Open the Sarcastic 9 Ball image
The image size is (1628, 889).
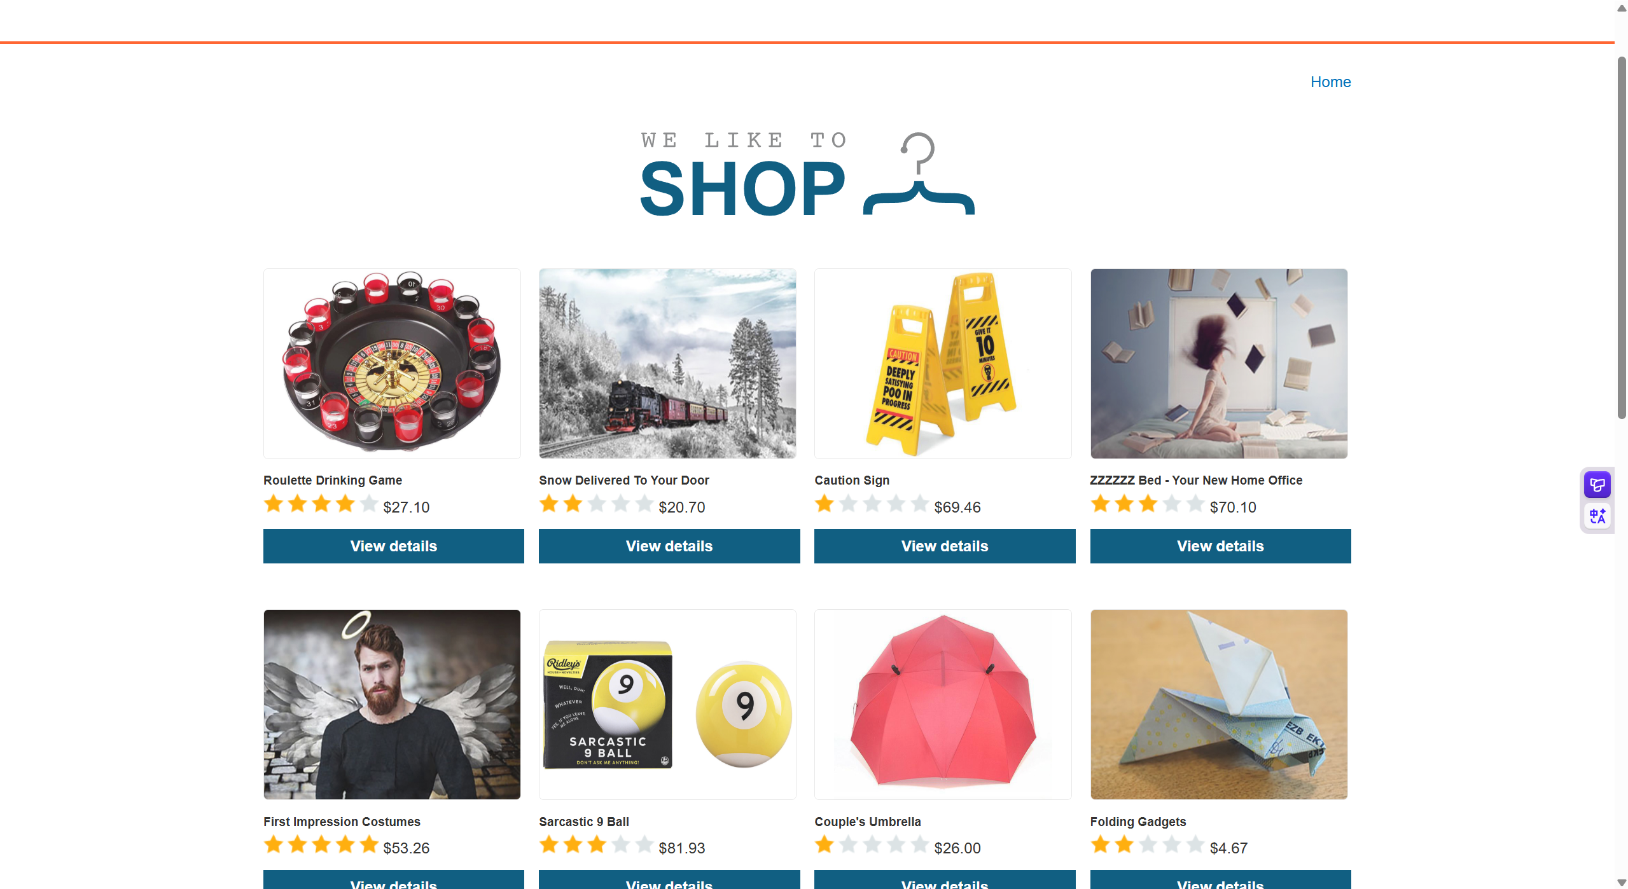(x=667, y=705)
